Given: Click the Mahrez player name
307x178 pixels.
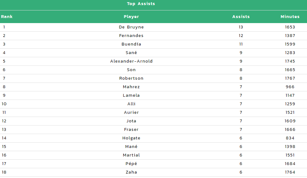Looking at the screenshot, I should pyautogui.click(x=131, y=87).
